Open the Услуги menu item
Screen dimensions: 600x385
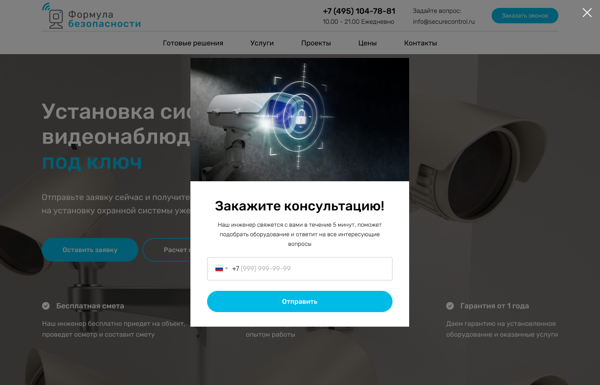(x=262, y=43)
